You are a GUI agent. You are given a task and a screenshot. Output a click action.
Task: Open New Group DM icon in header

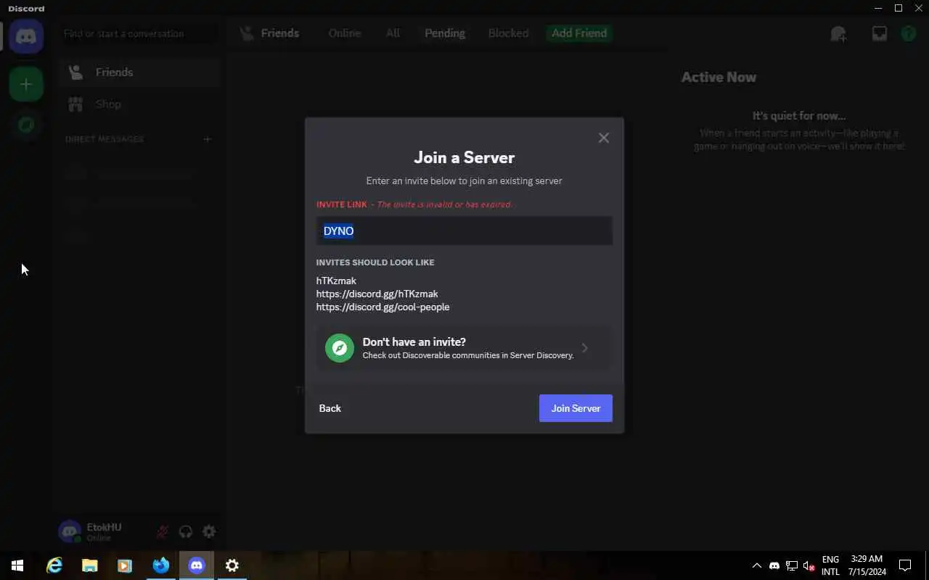tap(838, 33)
